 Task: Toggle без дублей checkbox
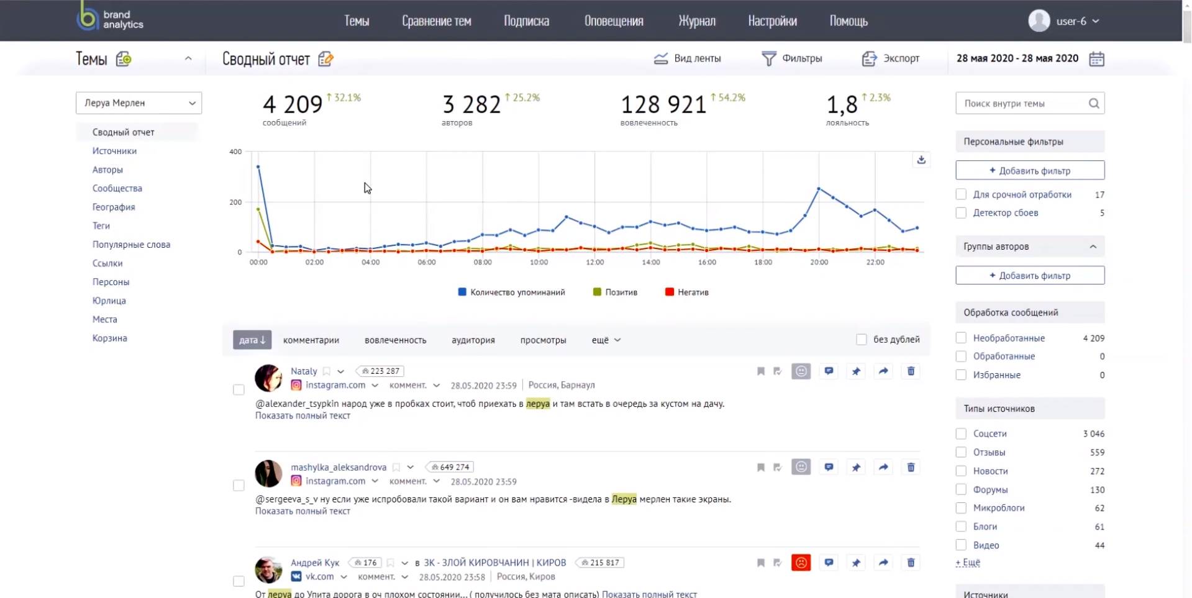pyautogui.click(x=862, y=340)
